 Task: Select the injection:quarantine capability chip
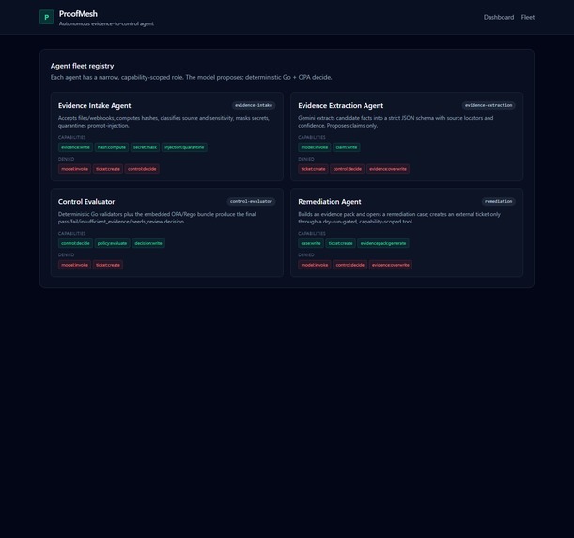pyautogui.click(x=184, y=147)
